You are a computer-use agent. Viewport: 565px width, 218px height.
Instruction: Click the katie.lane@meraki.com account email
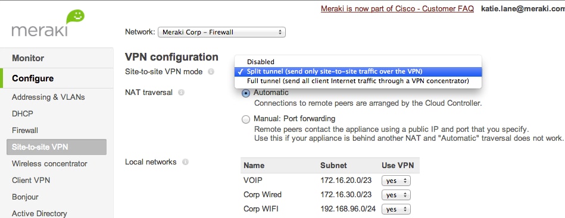coord(523,9)
